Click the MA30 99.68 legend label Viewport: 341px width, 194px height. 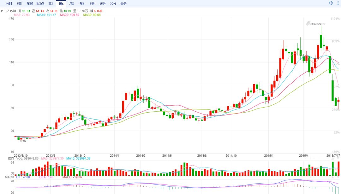(92, 15)
